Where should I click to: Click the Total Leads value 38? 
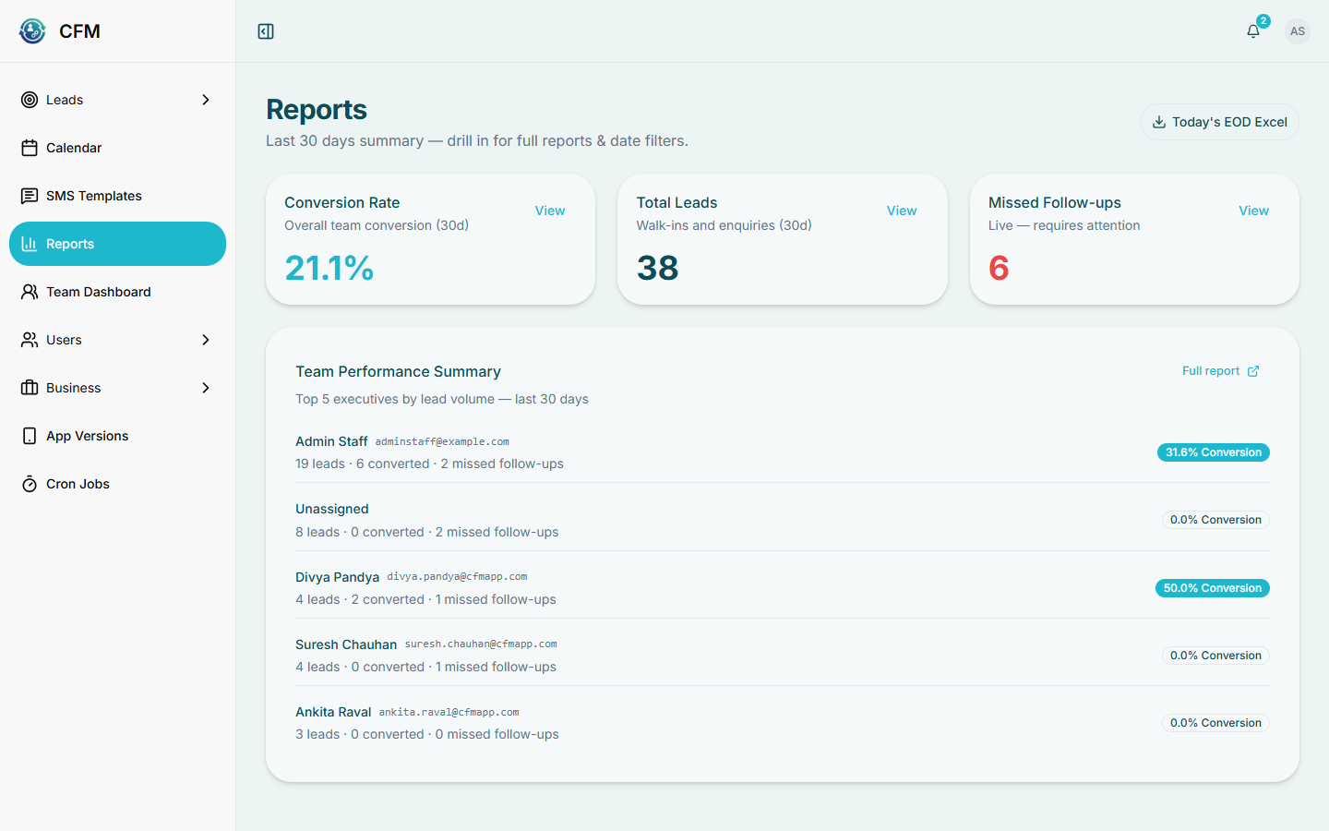[x=658, y=268]
